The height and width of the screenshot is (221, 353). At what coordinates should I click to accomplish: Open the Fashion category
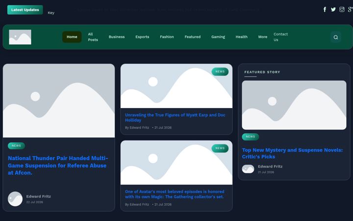pyautogui.click(x=167, y=37)
